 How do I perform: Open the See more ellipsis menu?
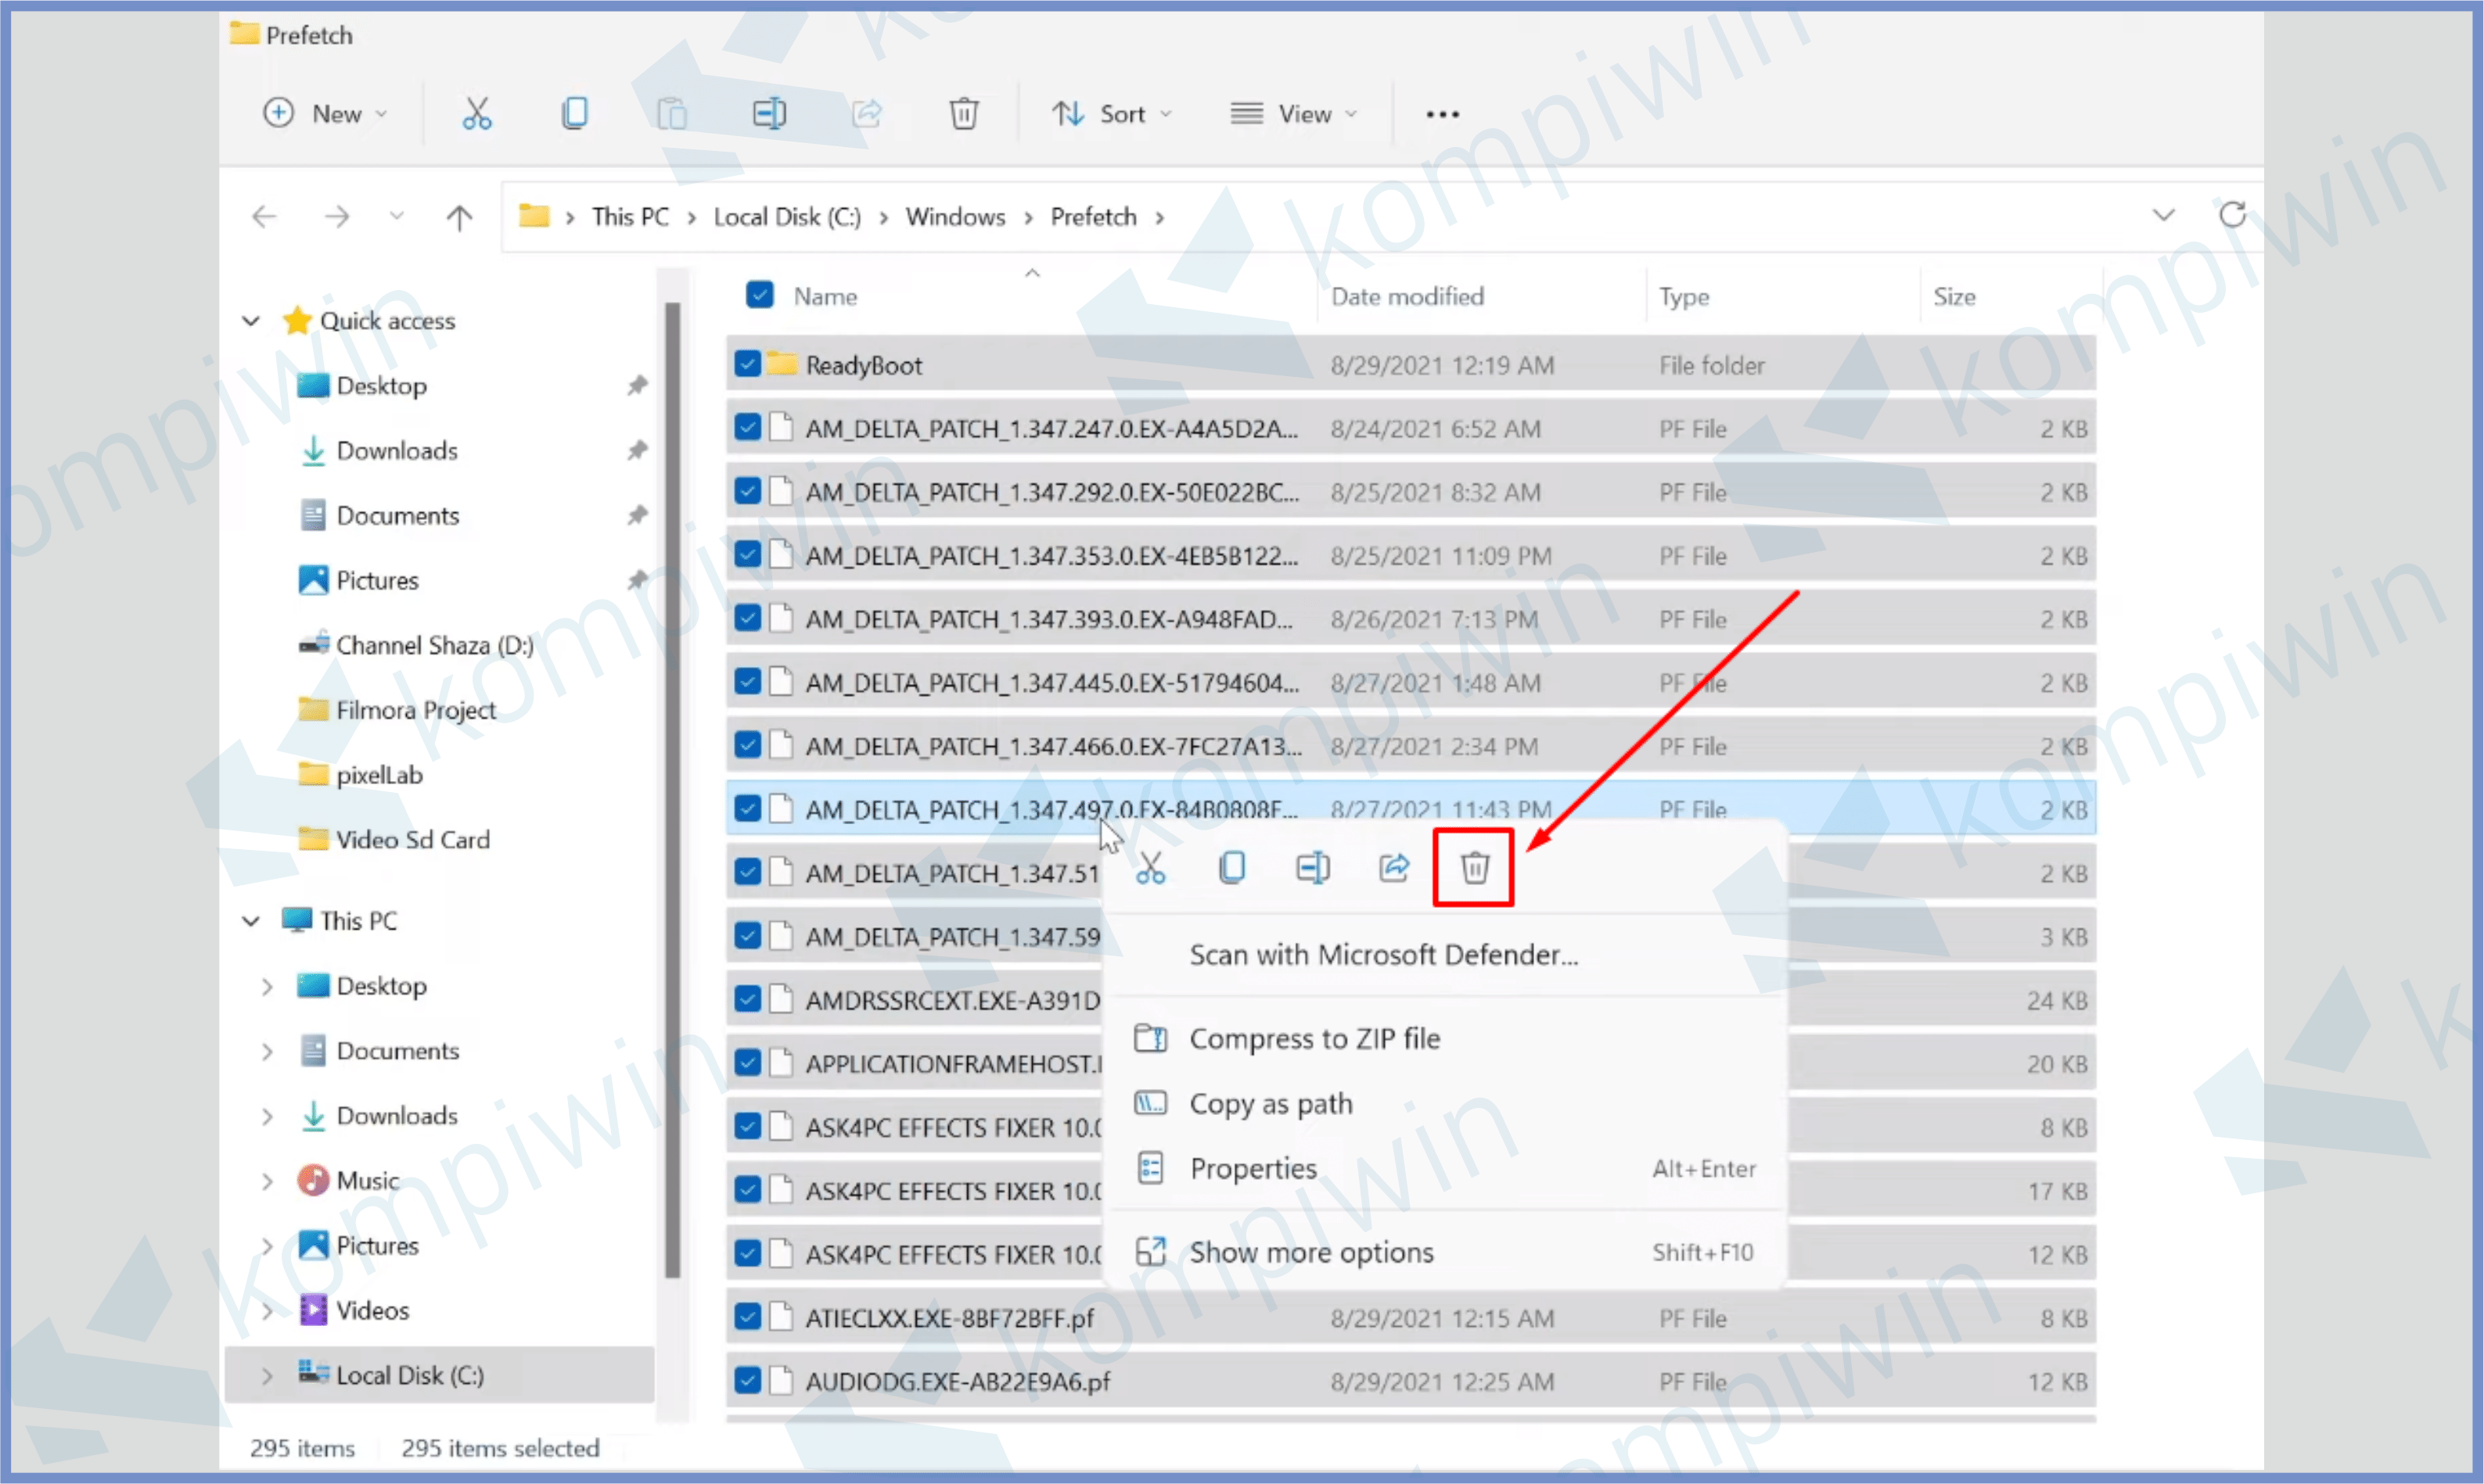1442,114
